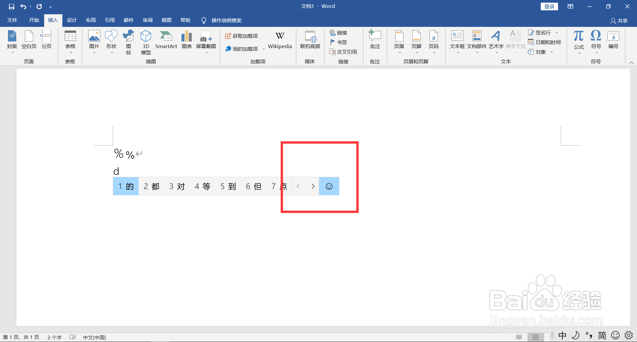Toggle IME punctuation mode icon
Viewport: 637px width, 342px height.
coord(589,336)
